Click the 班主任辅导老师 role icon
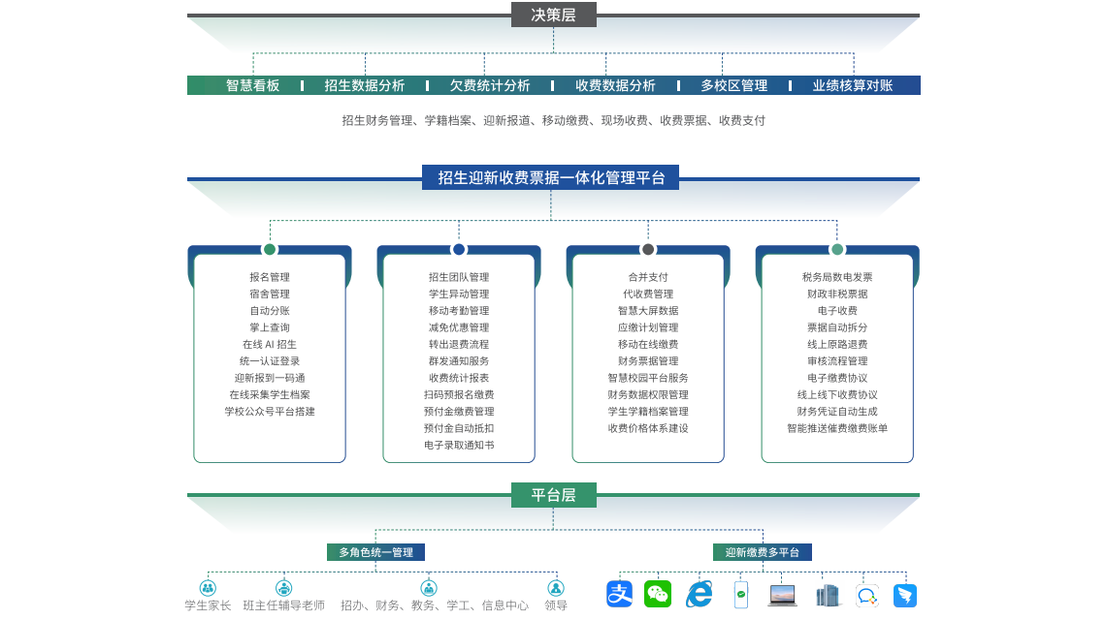This screenshot has height=620, width=1106. click(x=283, y=588)
